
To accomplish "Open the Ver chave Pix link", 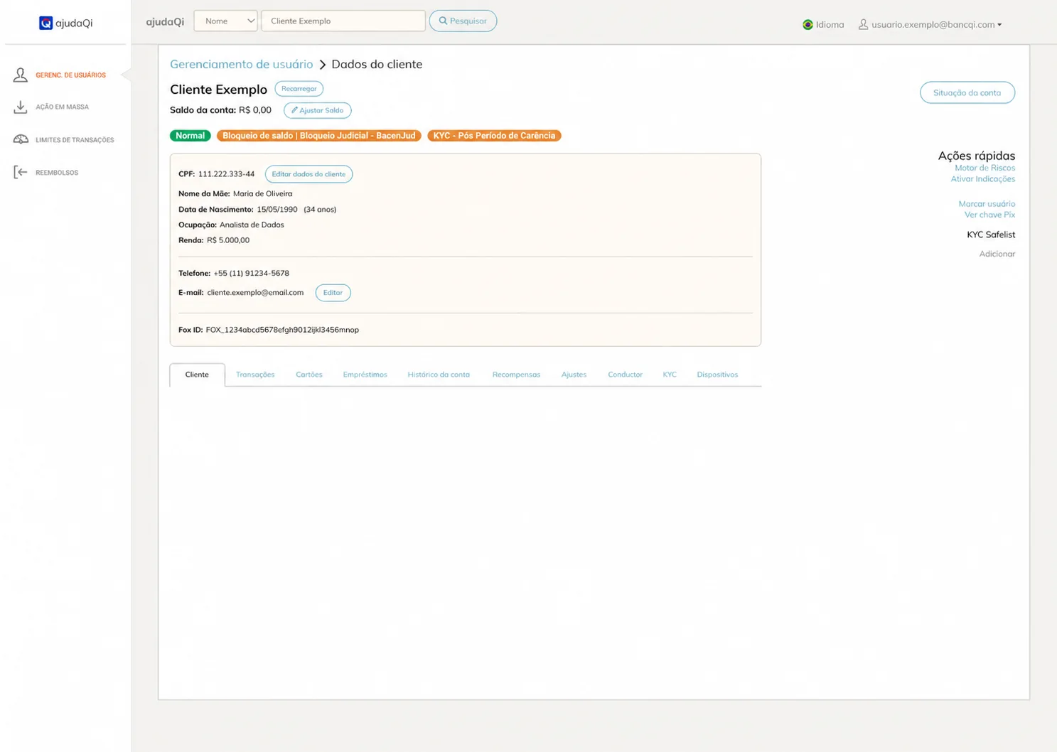I will tap(989, 215).
